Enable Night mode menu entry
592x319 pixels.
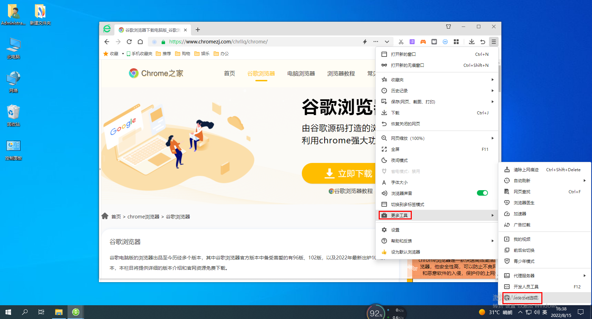(x=437, y=160)
